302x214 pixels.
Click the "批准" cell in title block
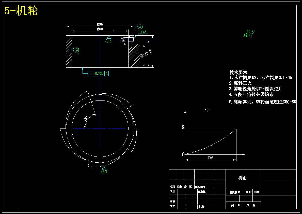pyautogui.click(x=201, y=206)
